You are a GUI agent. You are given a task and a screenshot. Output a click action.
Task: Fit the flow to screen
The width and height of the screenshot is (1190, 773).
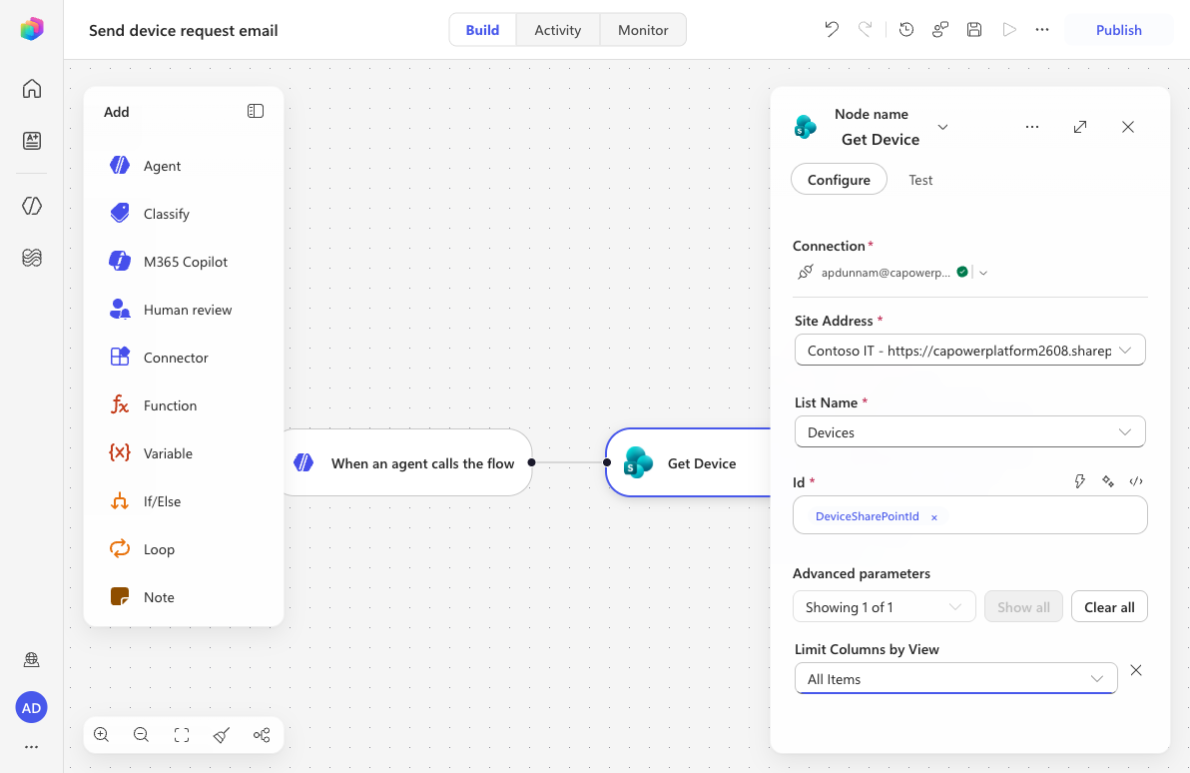pos(182,735)
